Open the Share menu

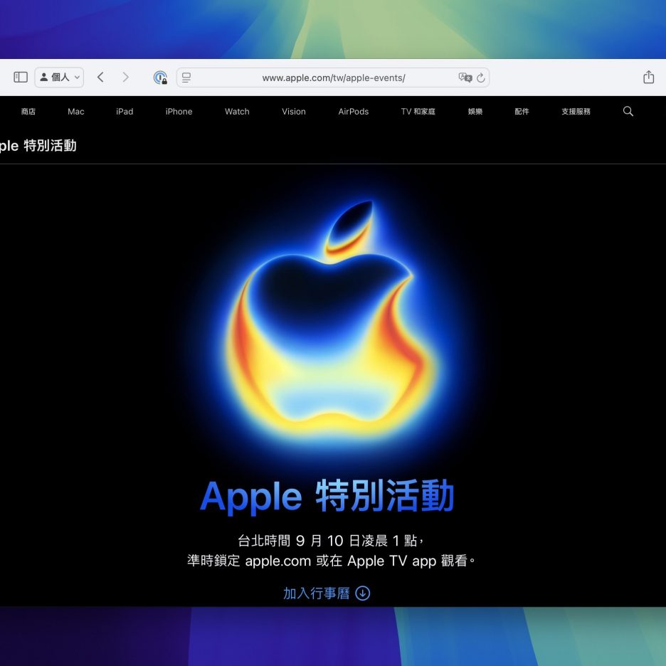[x=648, y=77]
